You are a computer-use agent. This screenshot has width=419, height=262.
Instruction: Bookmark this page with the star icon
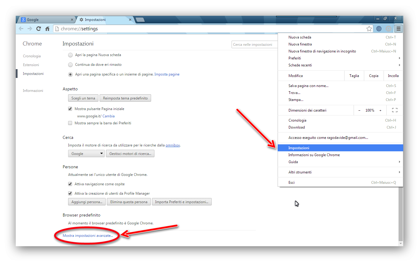coord(369,29)
